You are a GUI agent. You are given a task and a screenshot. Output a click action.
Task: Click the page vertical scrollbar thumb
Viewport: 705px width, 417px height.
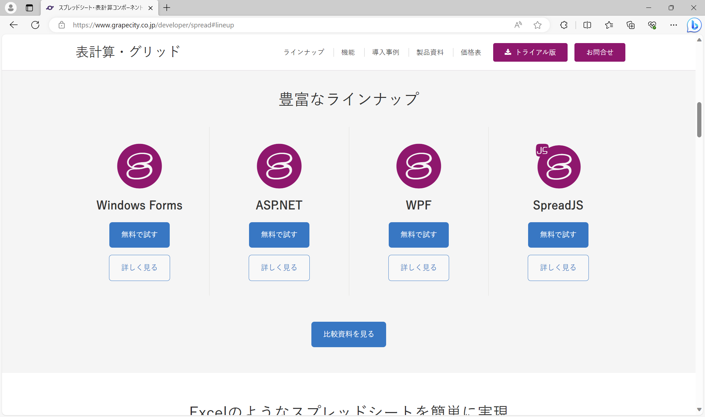point(699,120)
